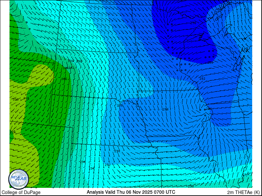
Task: Click the 286 contour label
Action: [x=166, y=109]
